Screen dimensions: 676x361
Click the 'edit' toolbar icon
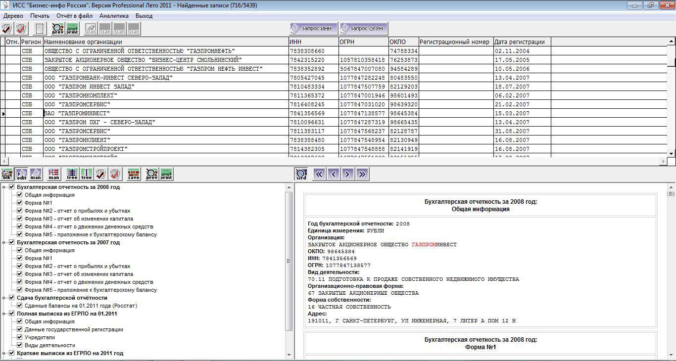point(22,174)
